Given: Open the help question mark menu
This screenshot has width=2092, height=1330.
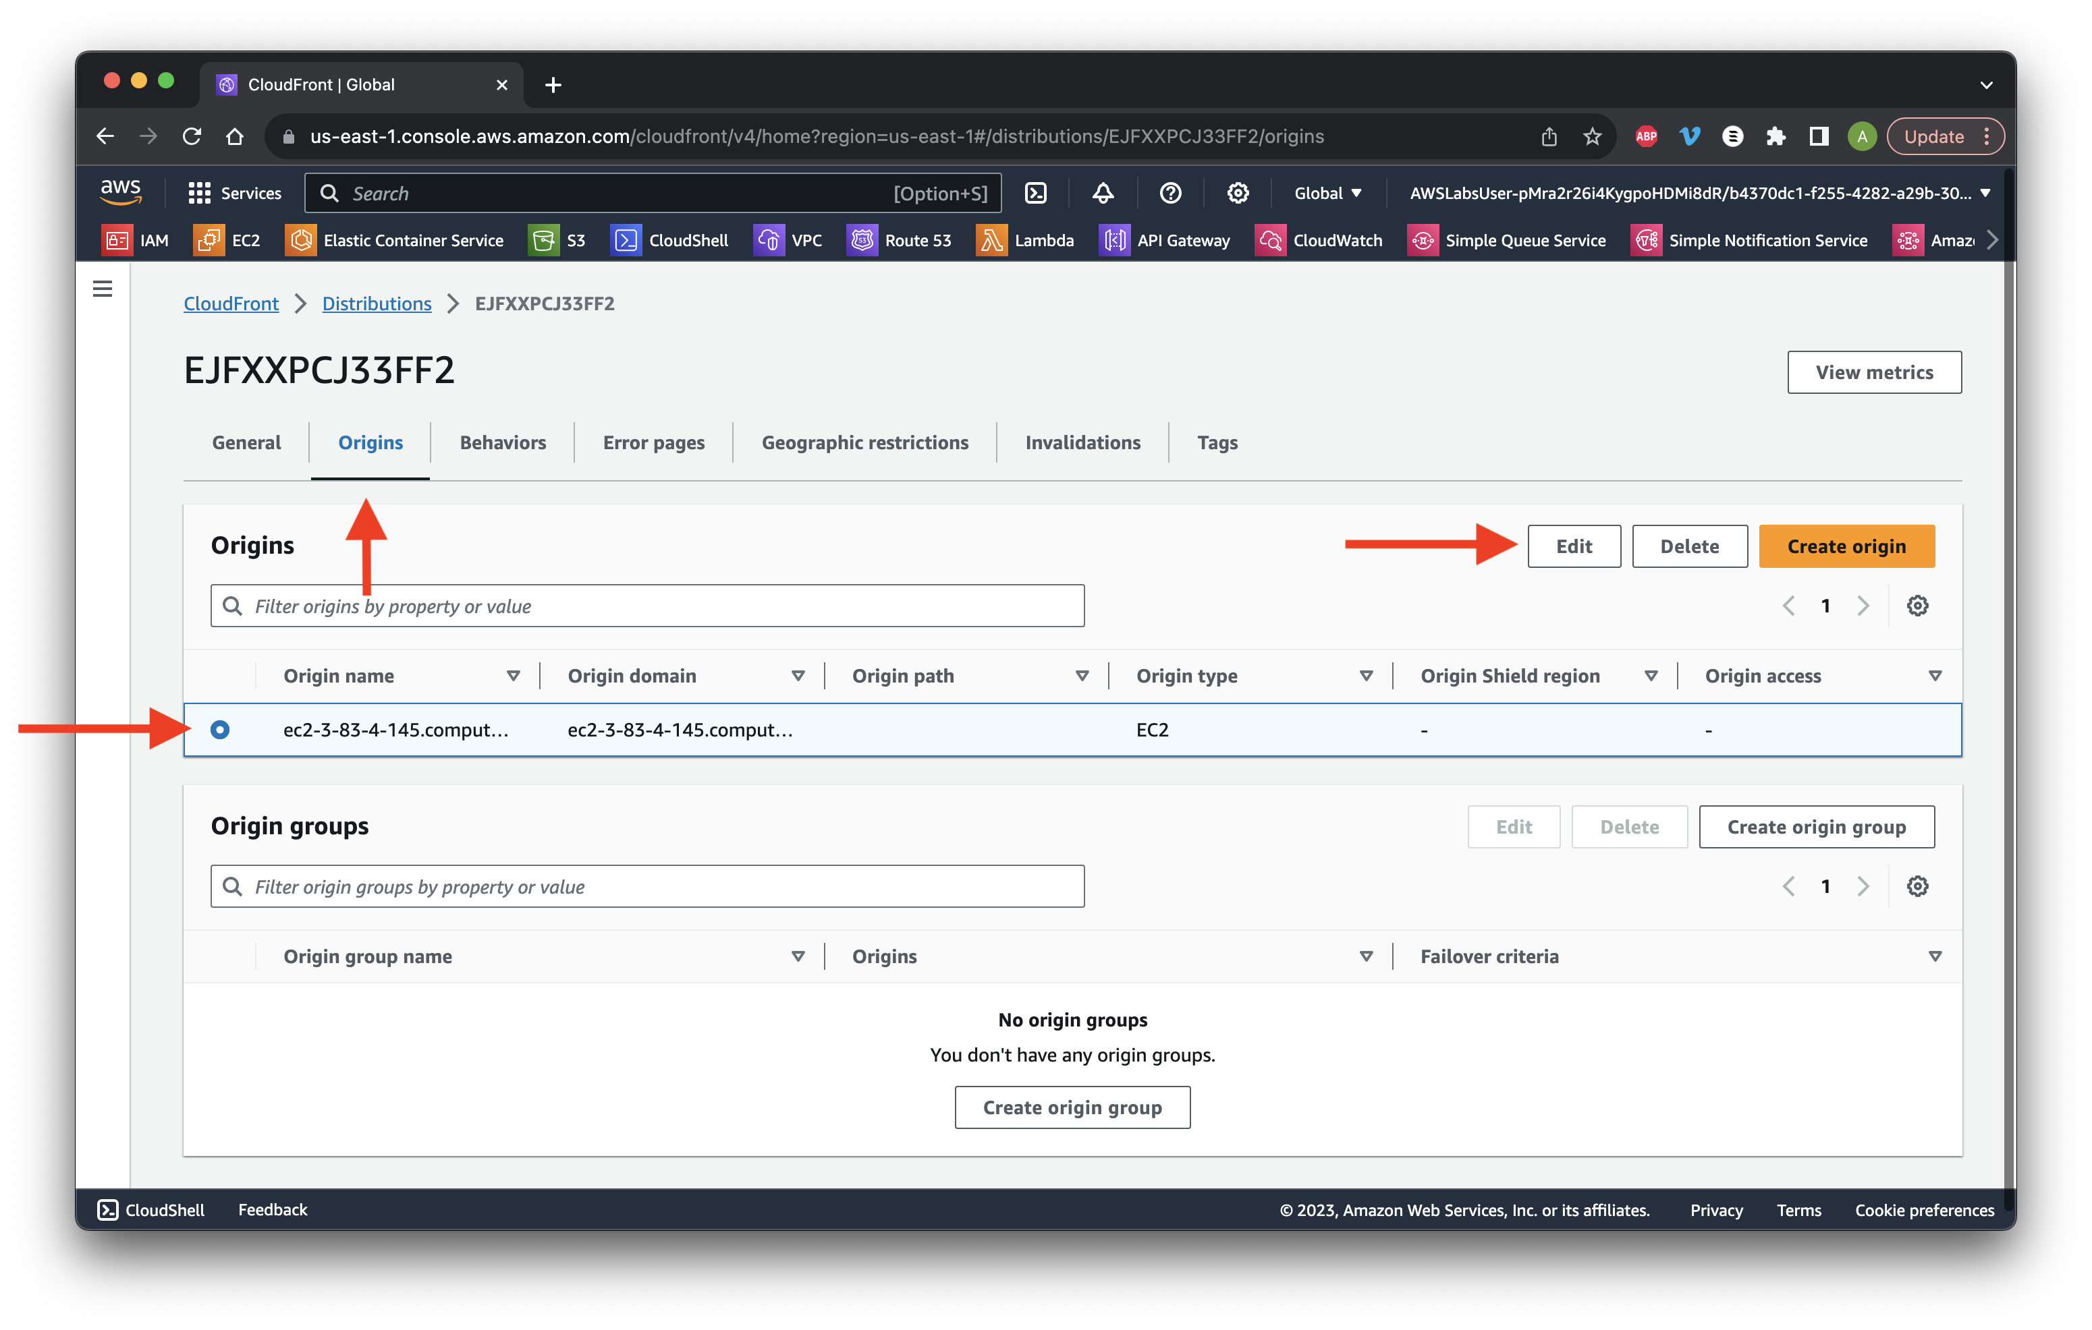Looking at the screenshot, I should coord(1170,193).
